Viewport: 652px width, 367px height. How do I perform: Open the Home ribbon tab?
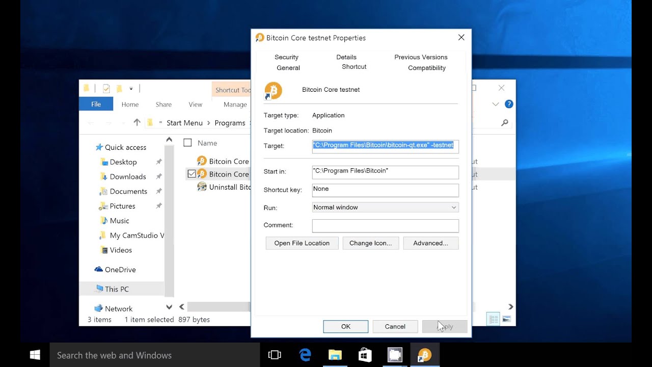(x=130, y=104)
